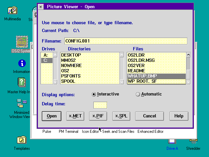209x157 pixels.
Task: Click the Delay time input box
Action: pyautogui.click(x=100, y=105)
